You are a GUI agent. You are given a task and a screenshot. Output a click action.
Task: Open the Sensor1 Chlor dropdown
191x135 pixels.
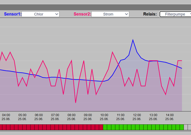click(x=41, y=14)
